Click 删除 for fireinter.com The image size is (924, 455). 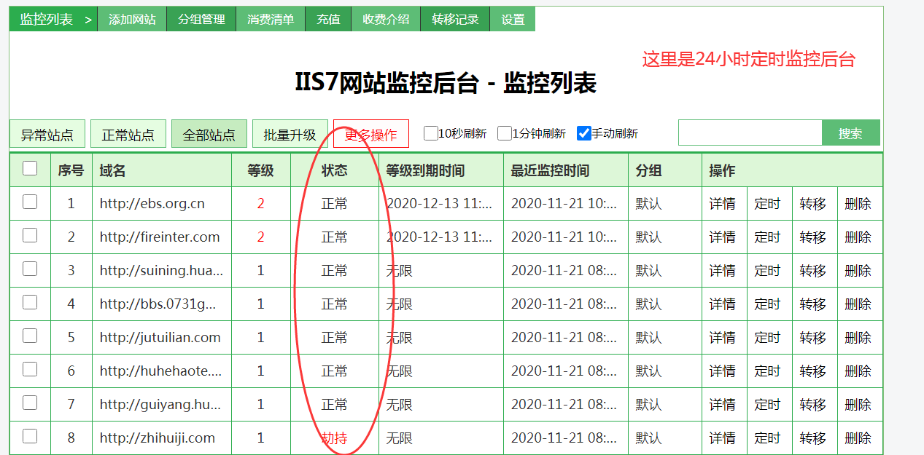tap(858, 237)
